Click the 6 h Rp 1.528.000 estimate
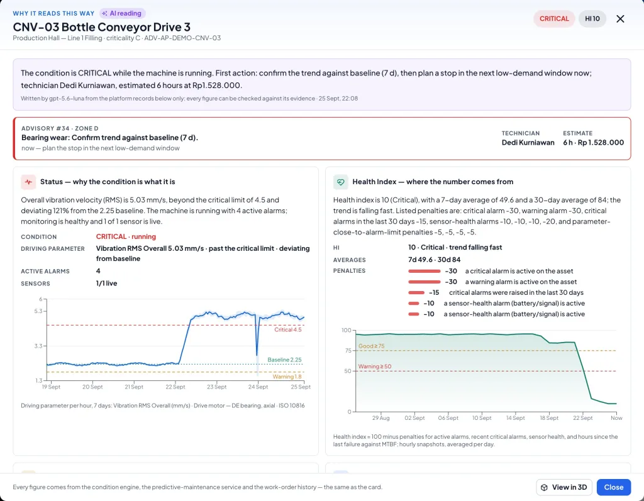The width and height of the screenshot is (644, 501). [x=593, y=143]
